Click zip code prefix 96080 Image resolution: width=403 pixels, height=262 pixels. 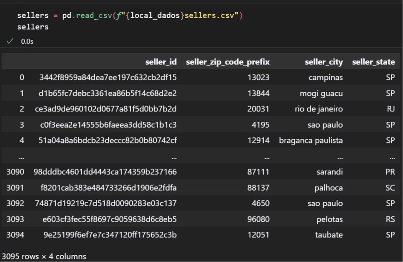258,219
